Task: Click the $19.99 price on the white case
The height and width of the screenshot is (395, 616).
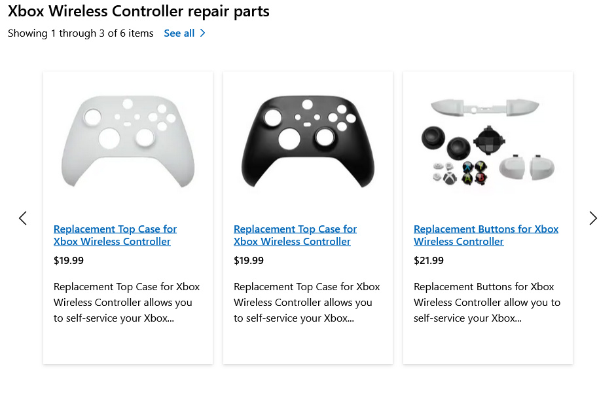Action: coord(69,261)
